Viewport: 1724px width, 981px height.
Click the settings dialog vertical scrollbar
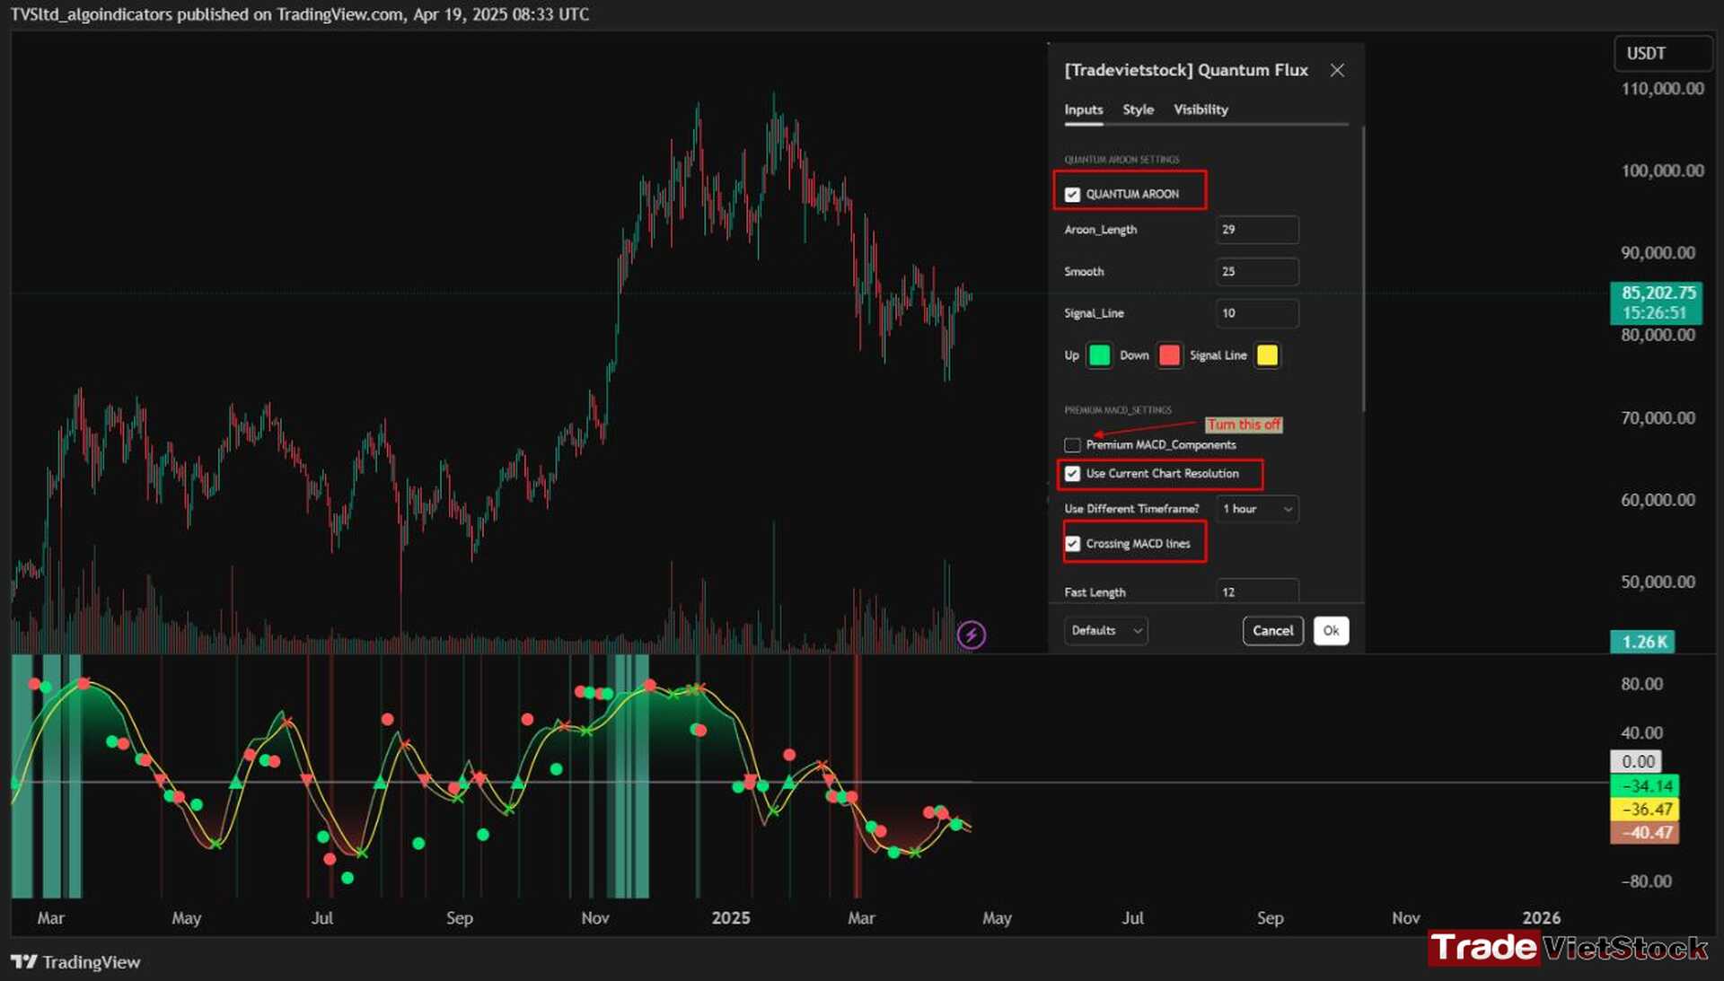[x=1363, y=269]
